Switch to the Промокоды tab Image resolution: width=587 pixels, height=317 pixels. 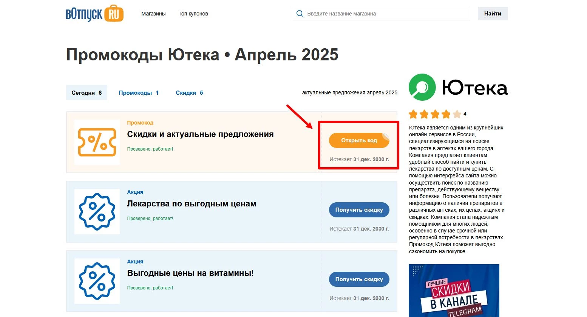(139, 92)
